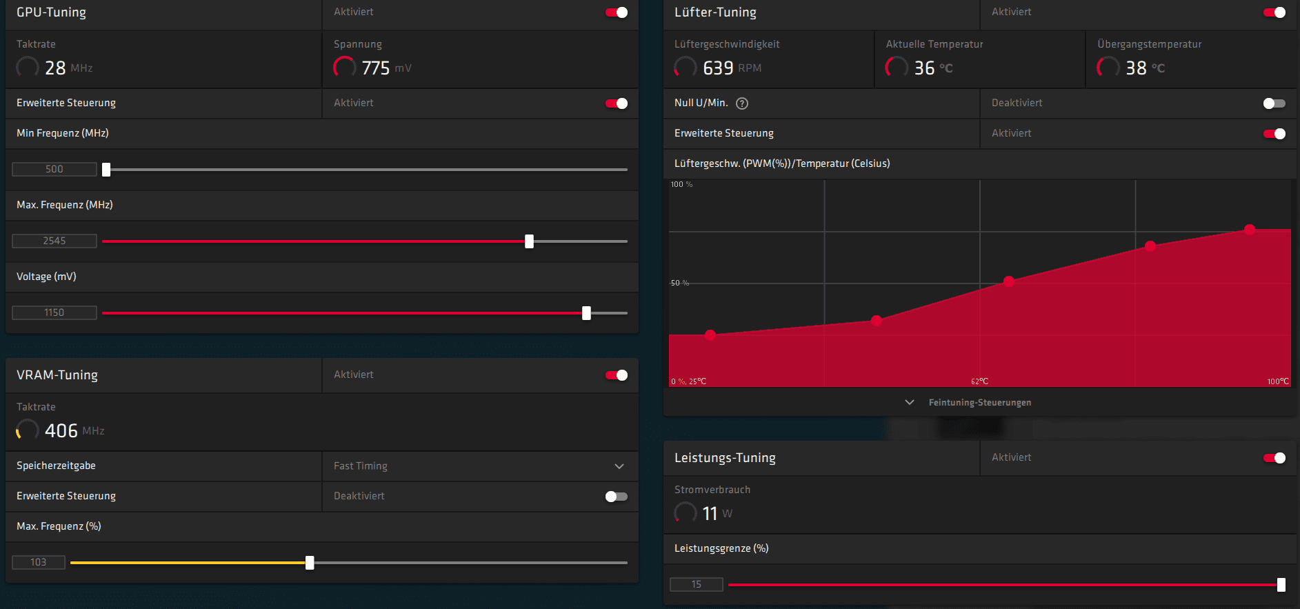Click the Speicherzeitgabe label
This screenshot has height=609, width=1300.
56,466
